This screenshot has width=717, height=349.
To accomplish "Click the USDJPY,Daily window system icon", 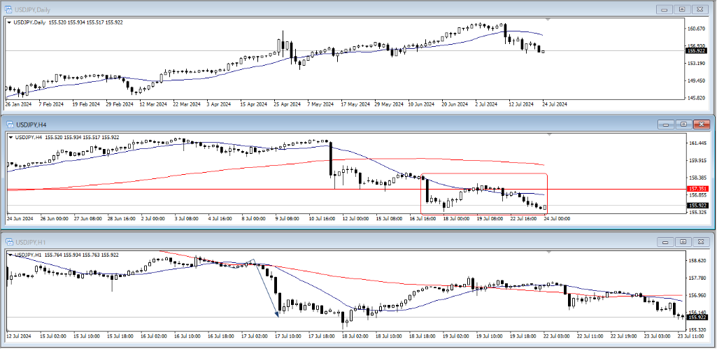I will pos(8,8).
